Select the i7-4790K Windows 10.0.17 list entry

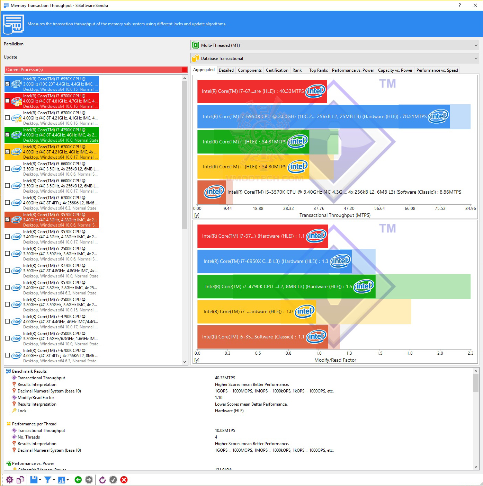pyautogui.click(x=52, y=322)
